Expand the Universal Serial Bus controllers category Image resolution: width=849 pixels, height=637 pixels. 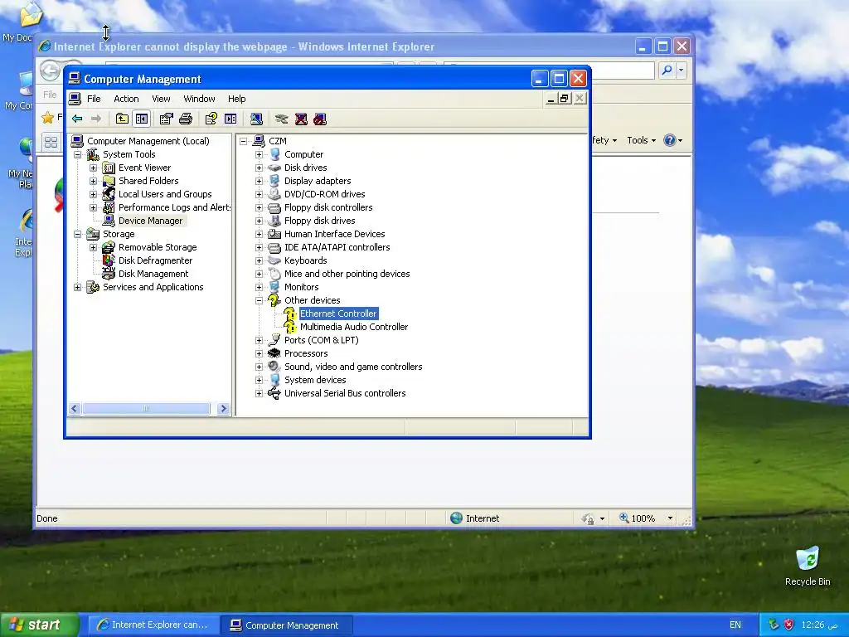click(259, 393)
